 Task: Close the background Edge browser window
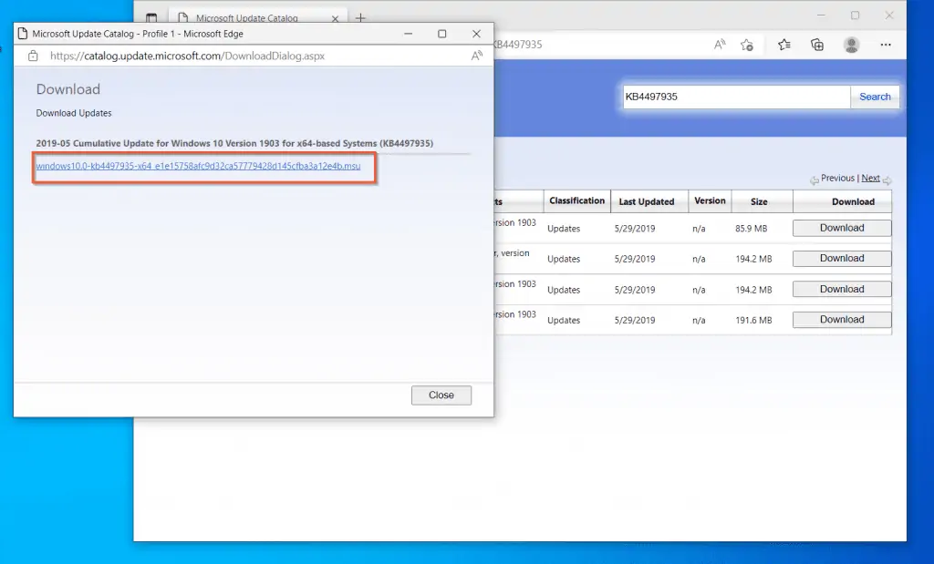(888, 15)
